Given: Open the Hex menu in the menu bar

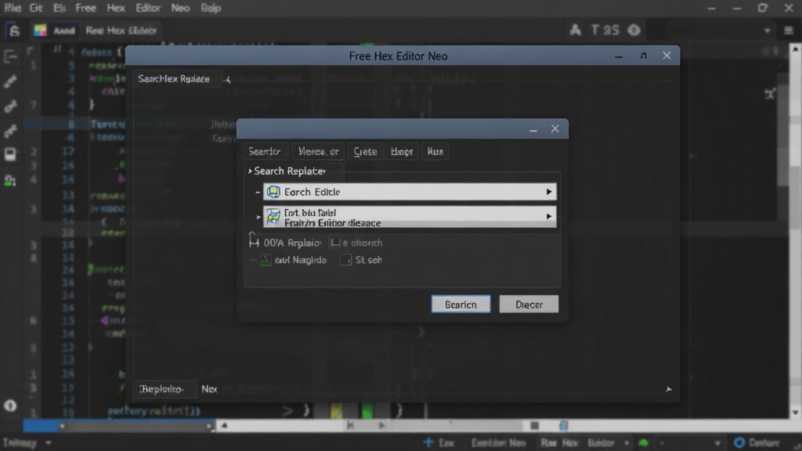Looking at the screenshot, I should click(116, 8).
